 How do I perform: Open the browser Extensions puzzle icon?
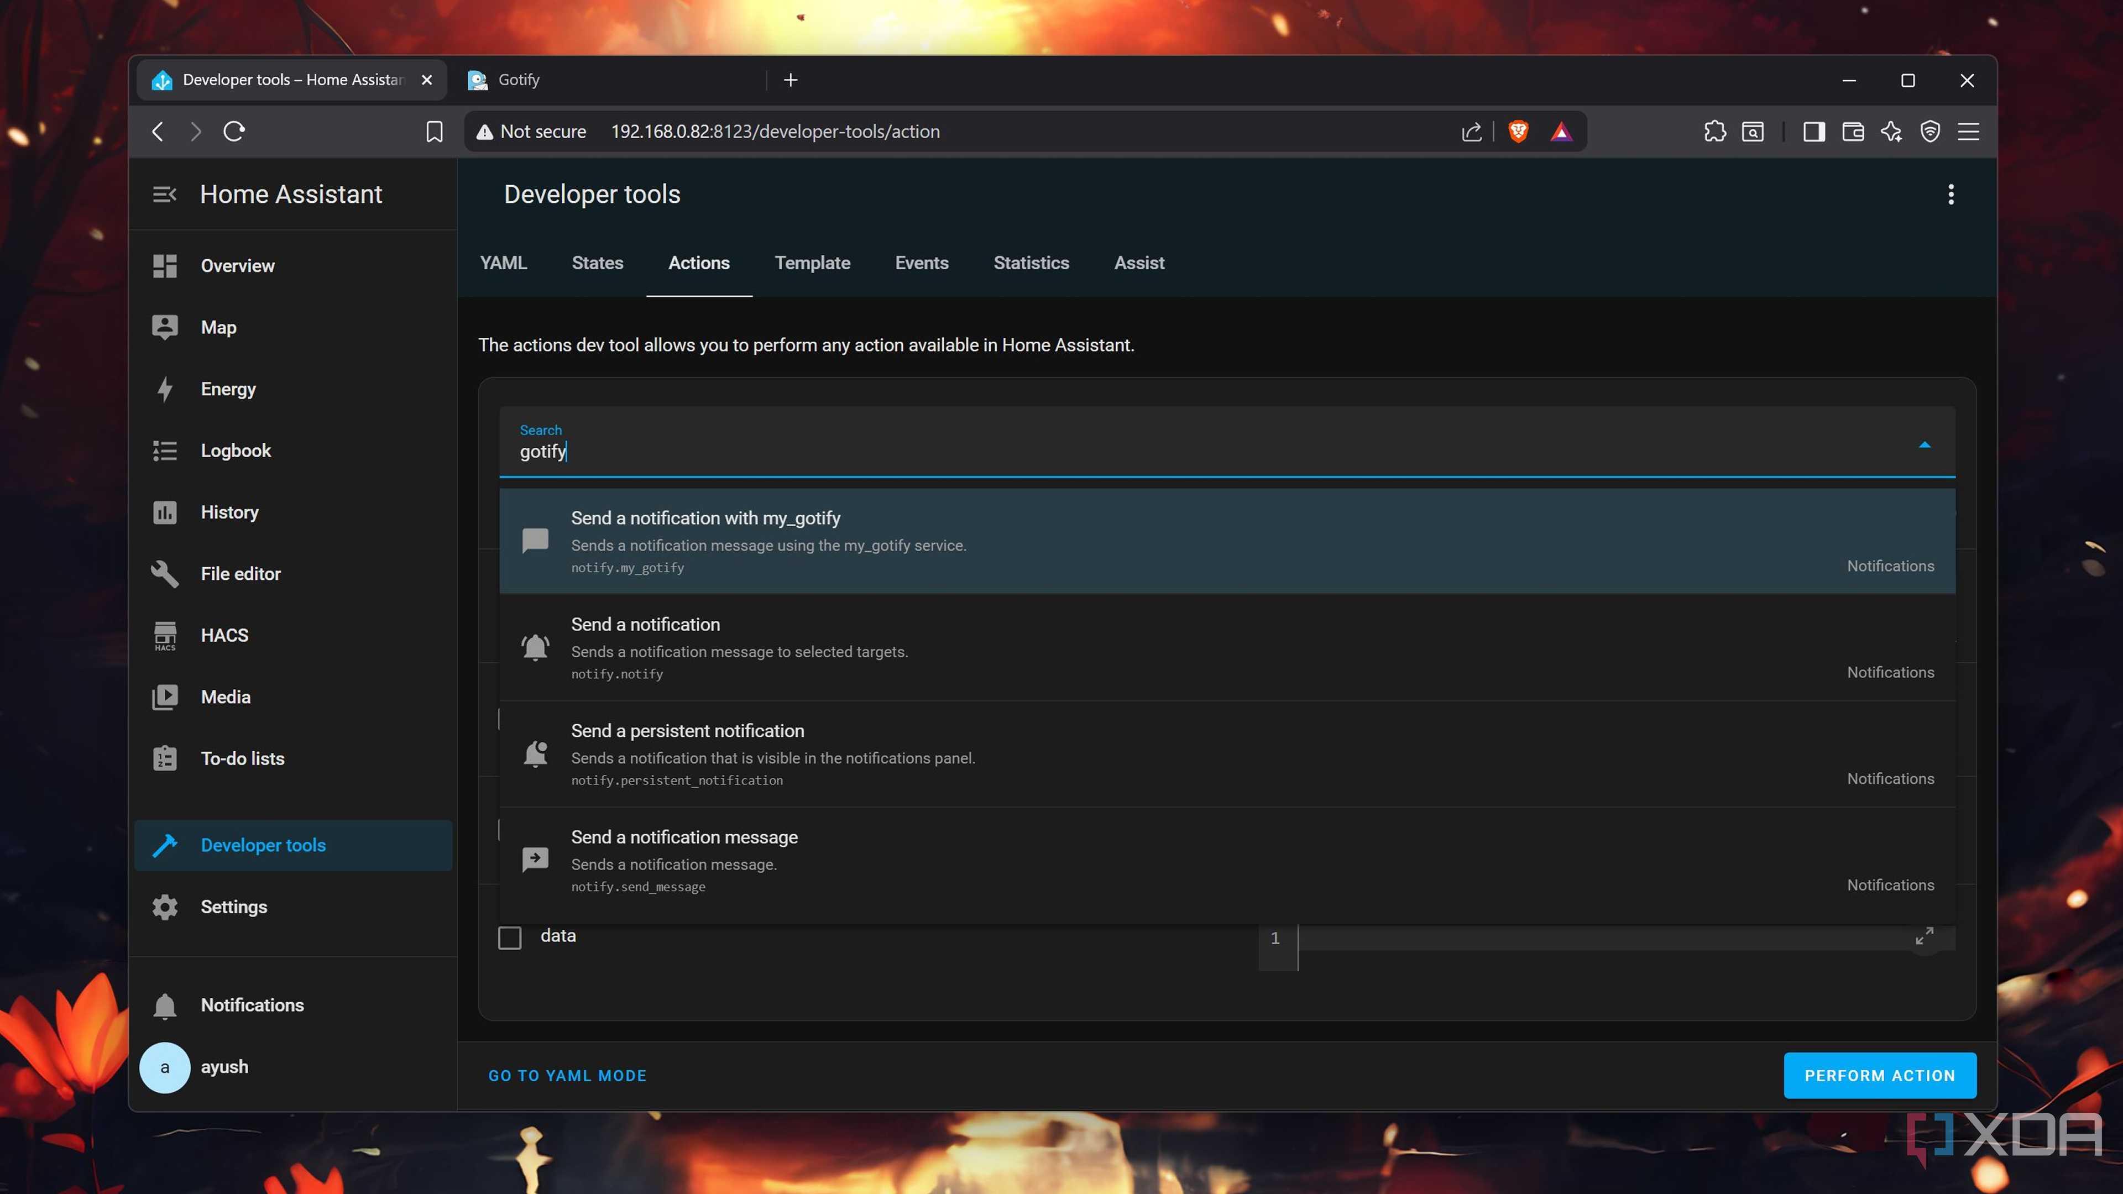tap(1715, 132)
